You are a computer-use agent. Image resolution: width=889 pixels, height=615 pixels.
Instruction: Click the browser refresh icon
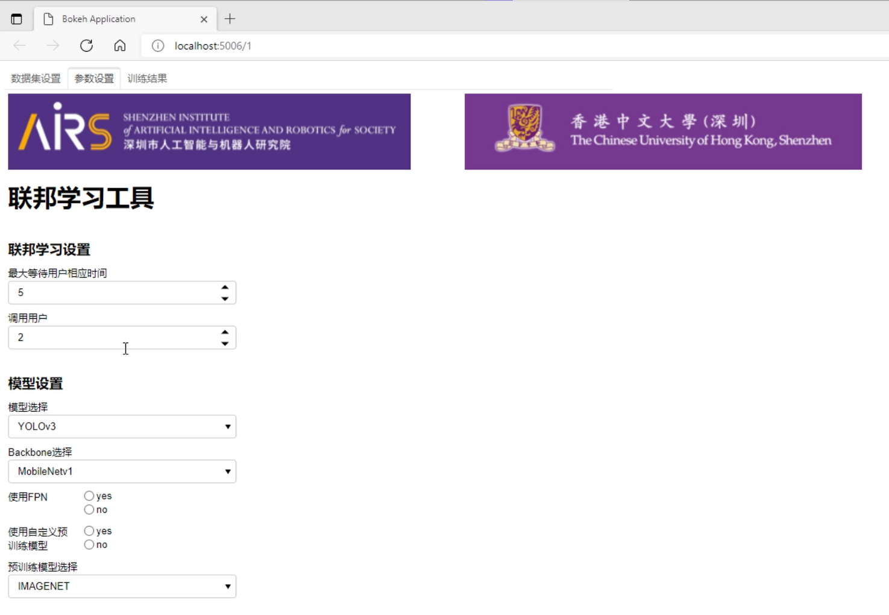coord(86,45)
